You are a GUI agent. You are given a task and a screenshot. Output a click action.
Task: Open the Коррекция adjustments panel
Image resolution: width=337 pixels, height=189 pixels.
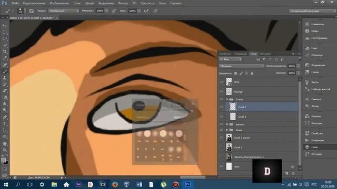pyautogui.click(x=318, y=65)
